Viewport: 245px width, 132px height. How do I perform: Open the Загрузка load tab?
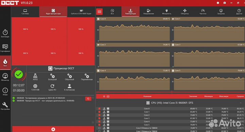(221, 12)
